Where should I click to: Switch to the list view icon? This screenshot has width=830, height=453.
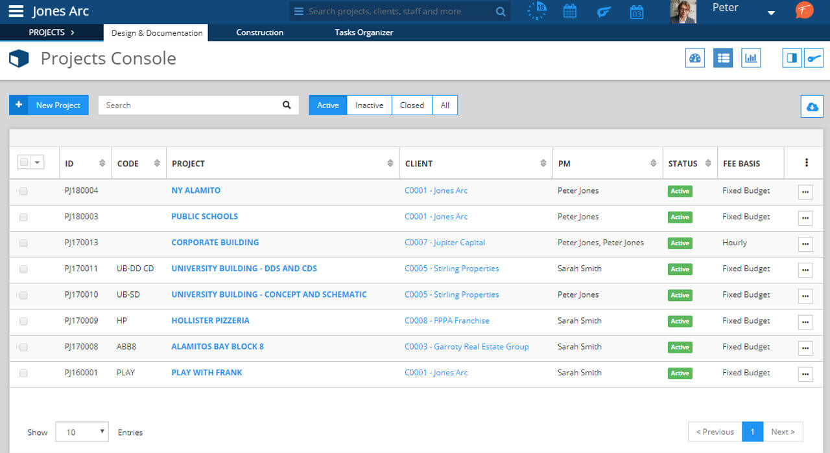click(x=723, y=58)
